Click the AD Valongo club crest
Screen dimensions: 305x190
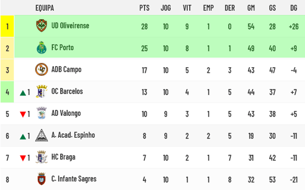point(42,113)
